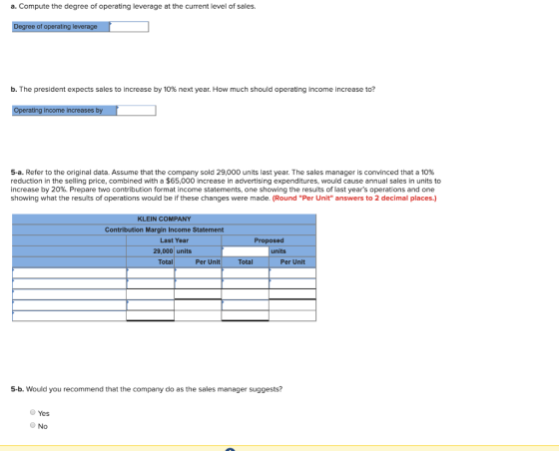Open fourth row label dropdown cell
Image resolution: width=559 pixels, height=451 pixels.
(x=69, y=305)
